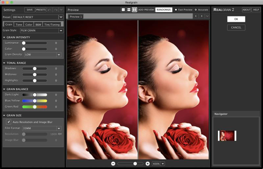Toggle Auto Resolution and Image Blur checkbox

click(x=9, y=122)
